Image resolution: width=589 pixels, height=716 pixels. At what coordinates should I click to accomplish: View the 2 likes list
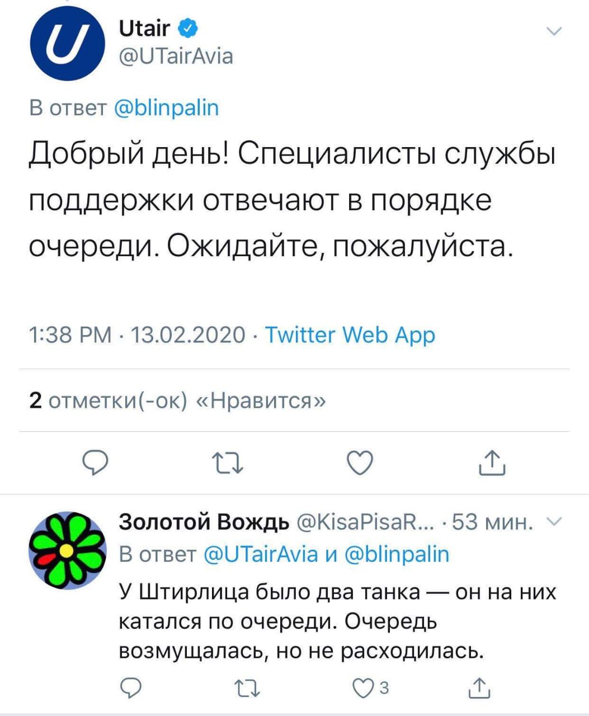pos(177,401)
